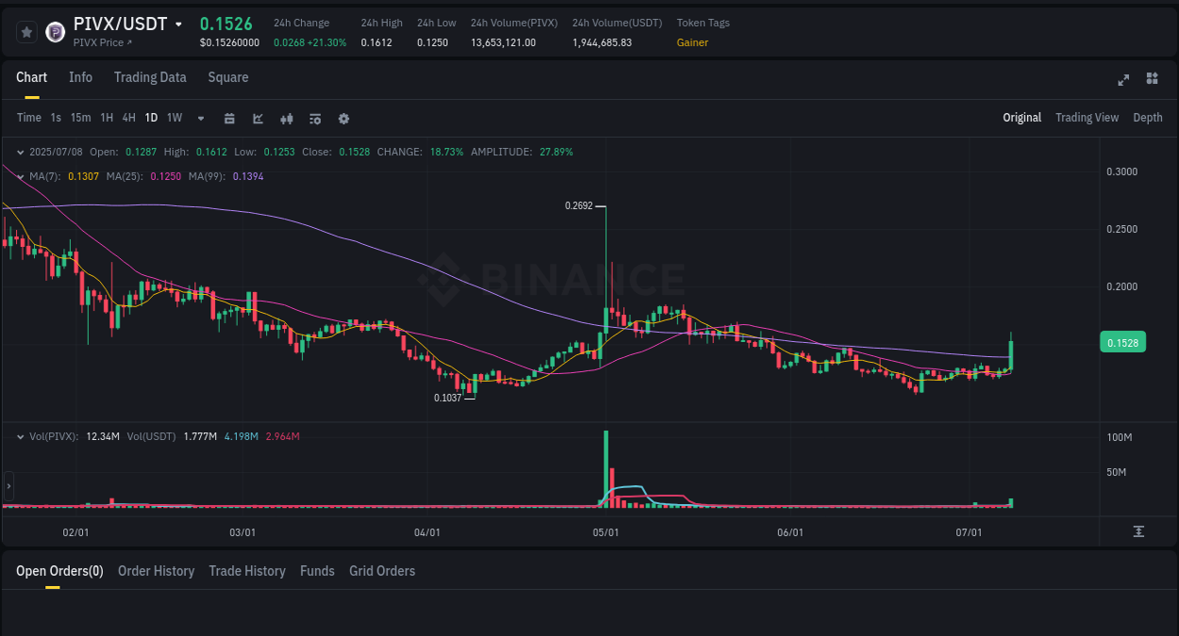Collapse the volume indicator row
Image resolution: width=1179 pixels, height=636 pixels.
[x=21, y=436]
